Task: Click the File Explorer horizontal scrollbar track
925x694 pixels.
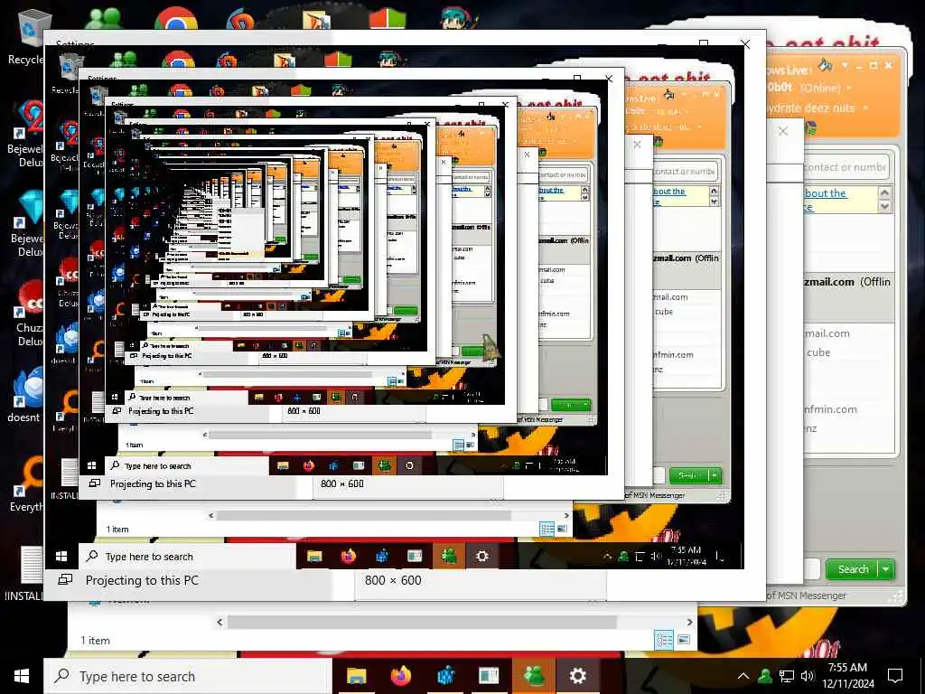Action: click(x=423, y=622)
